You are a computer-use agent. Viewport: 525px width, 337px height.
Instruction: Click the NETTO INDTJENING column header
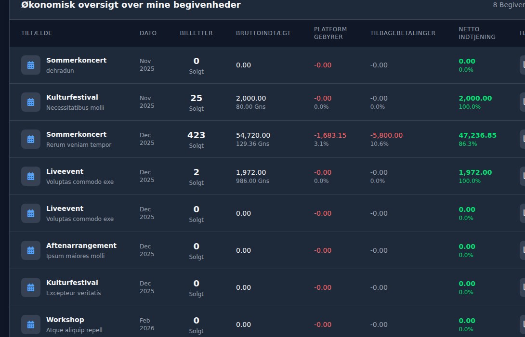pyautogui.click(x=477, y=33)
